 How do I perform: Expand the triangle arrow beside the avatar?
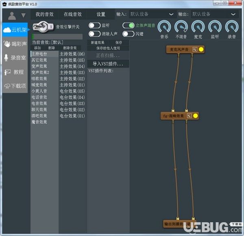pyautogui.click(x=23, y=15)
